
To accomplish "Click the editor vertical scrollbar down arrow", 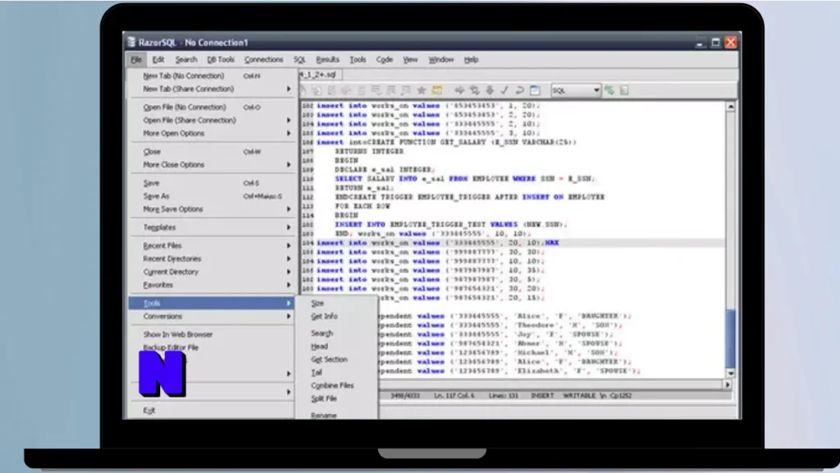I will (731, 374).
